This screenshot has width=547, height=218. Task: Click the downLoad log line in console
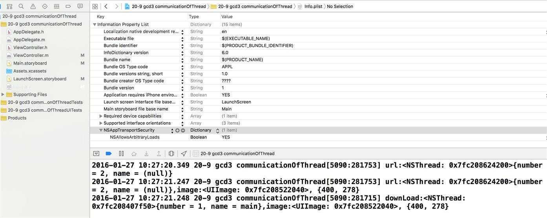click(x=279, y=202)
